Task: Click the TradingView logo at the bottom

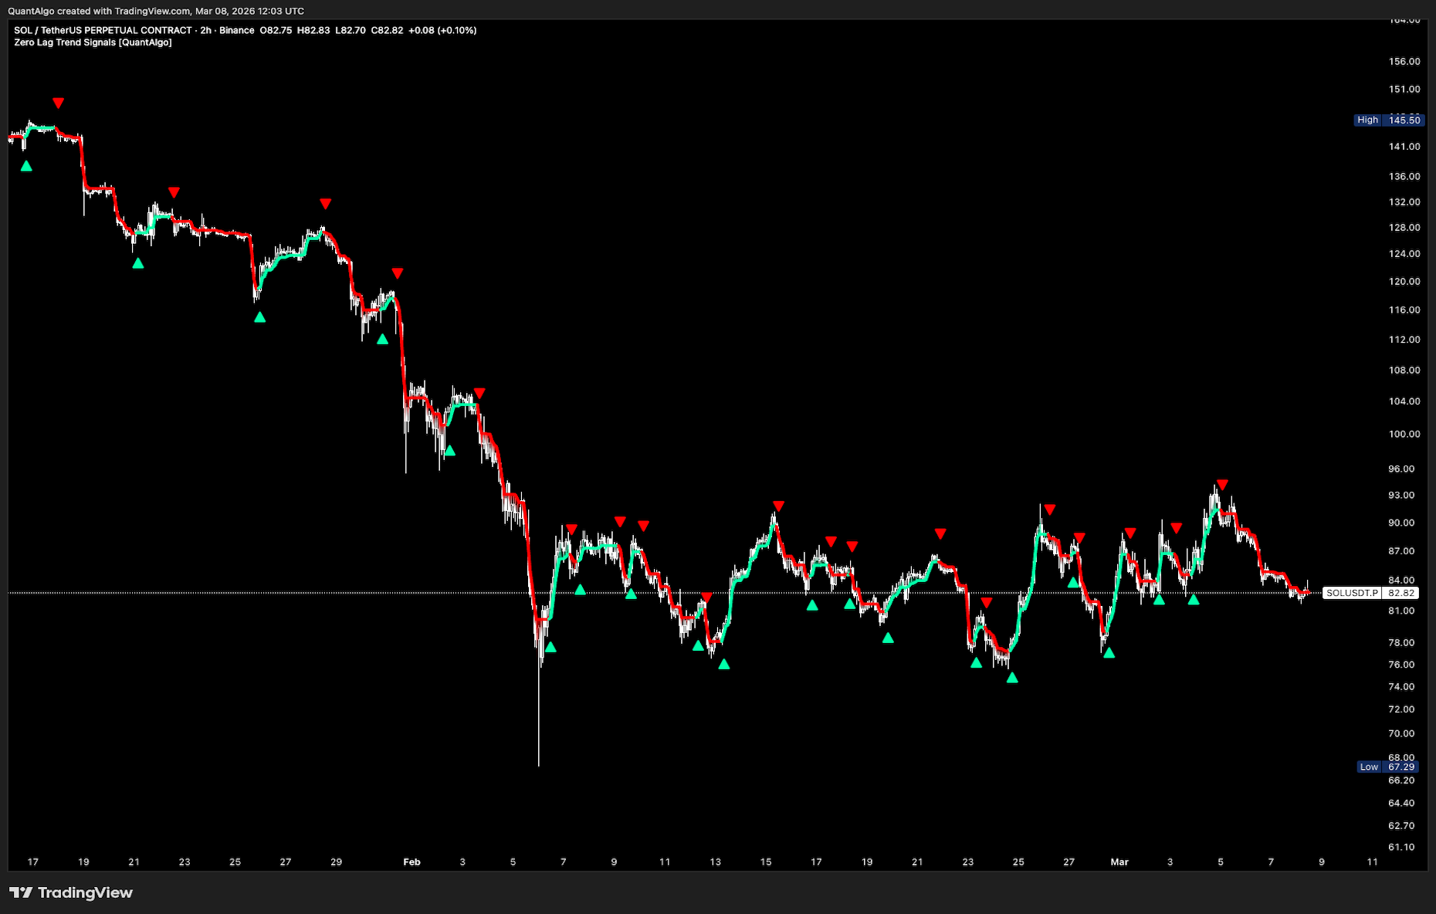Action: tap(71, 892)
